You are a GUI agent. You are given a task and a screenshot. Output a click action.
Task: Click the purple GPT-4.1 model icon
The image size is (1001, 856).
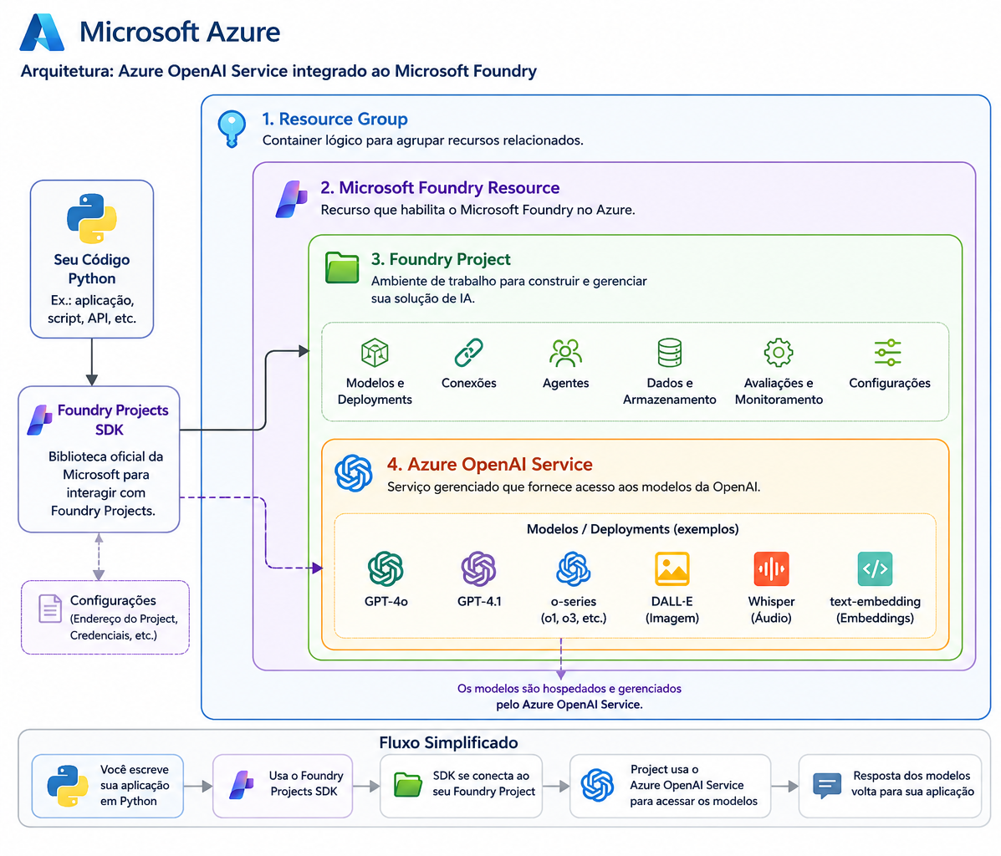point(479,568)
